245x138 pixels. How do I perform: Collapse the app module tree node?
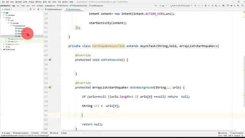[2, 13]
